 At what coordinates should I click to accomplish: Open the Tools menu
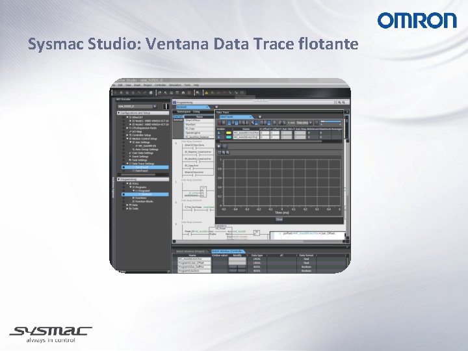(x=187, y=85)
